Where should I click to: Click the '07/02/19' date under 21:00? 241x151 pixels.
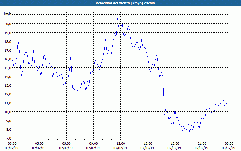pyautogui.click(x=201, y=148)
